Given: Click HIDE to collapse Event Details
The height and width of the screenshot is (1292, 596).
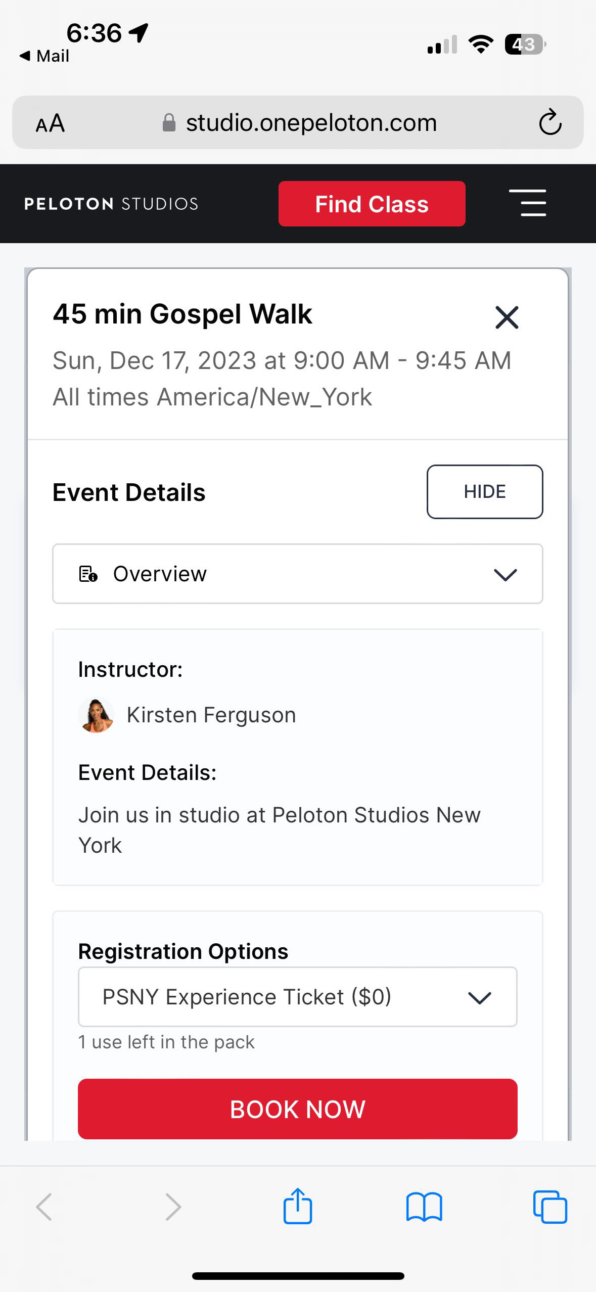Looking at the screenshot, I should [x=485, y=492].
